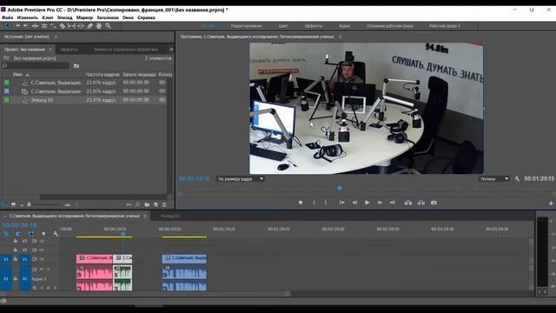
Task: Open the Source panel menu icon
Action: 56,37
